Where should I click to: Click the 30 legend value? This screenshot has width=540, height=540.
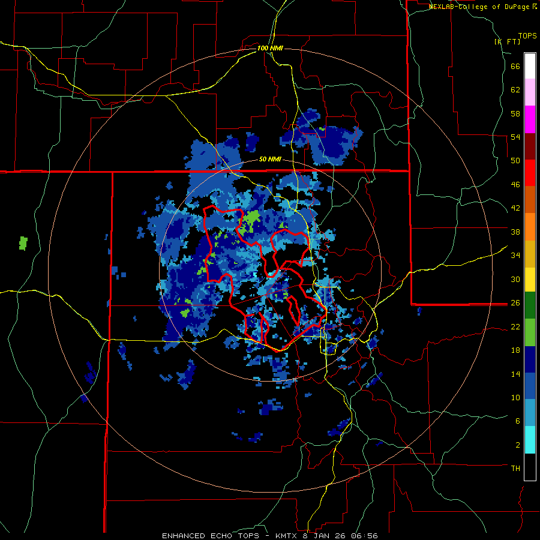pyautogui.click(x=515, y=279)
